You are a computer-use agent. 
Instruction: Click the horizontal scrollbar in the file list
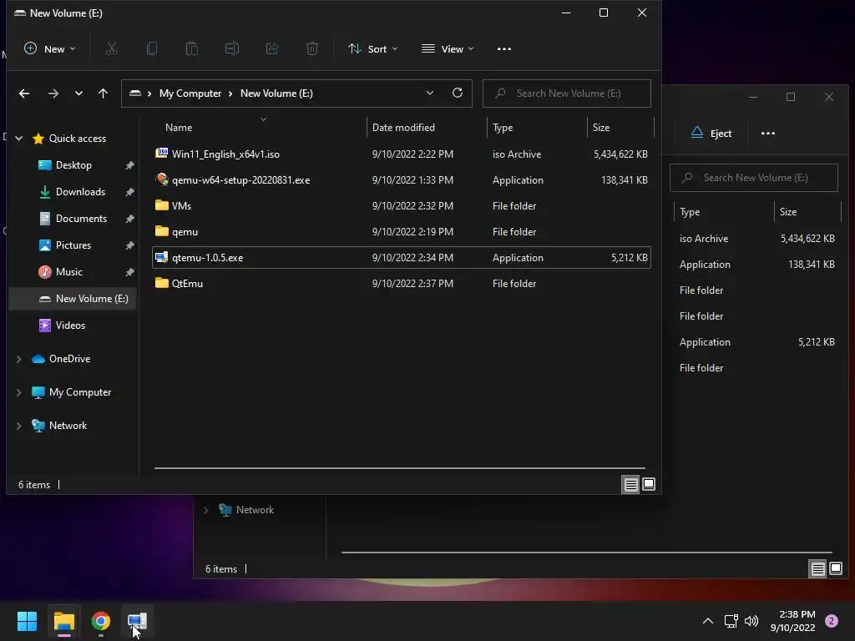400,467
